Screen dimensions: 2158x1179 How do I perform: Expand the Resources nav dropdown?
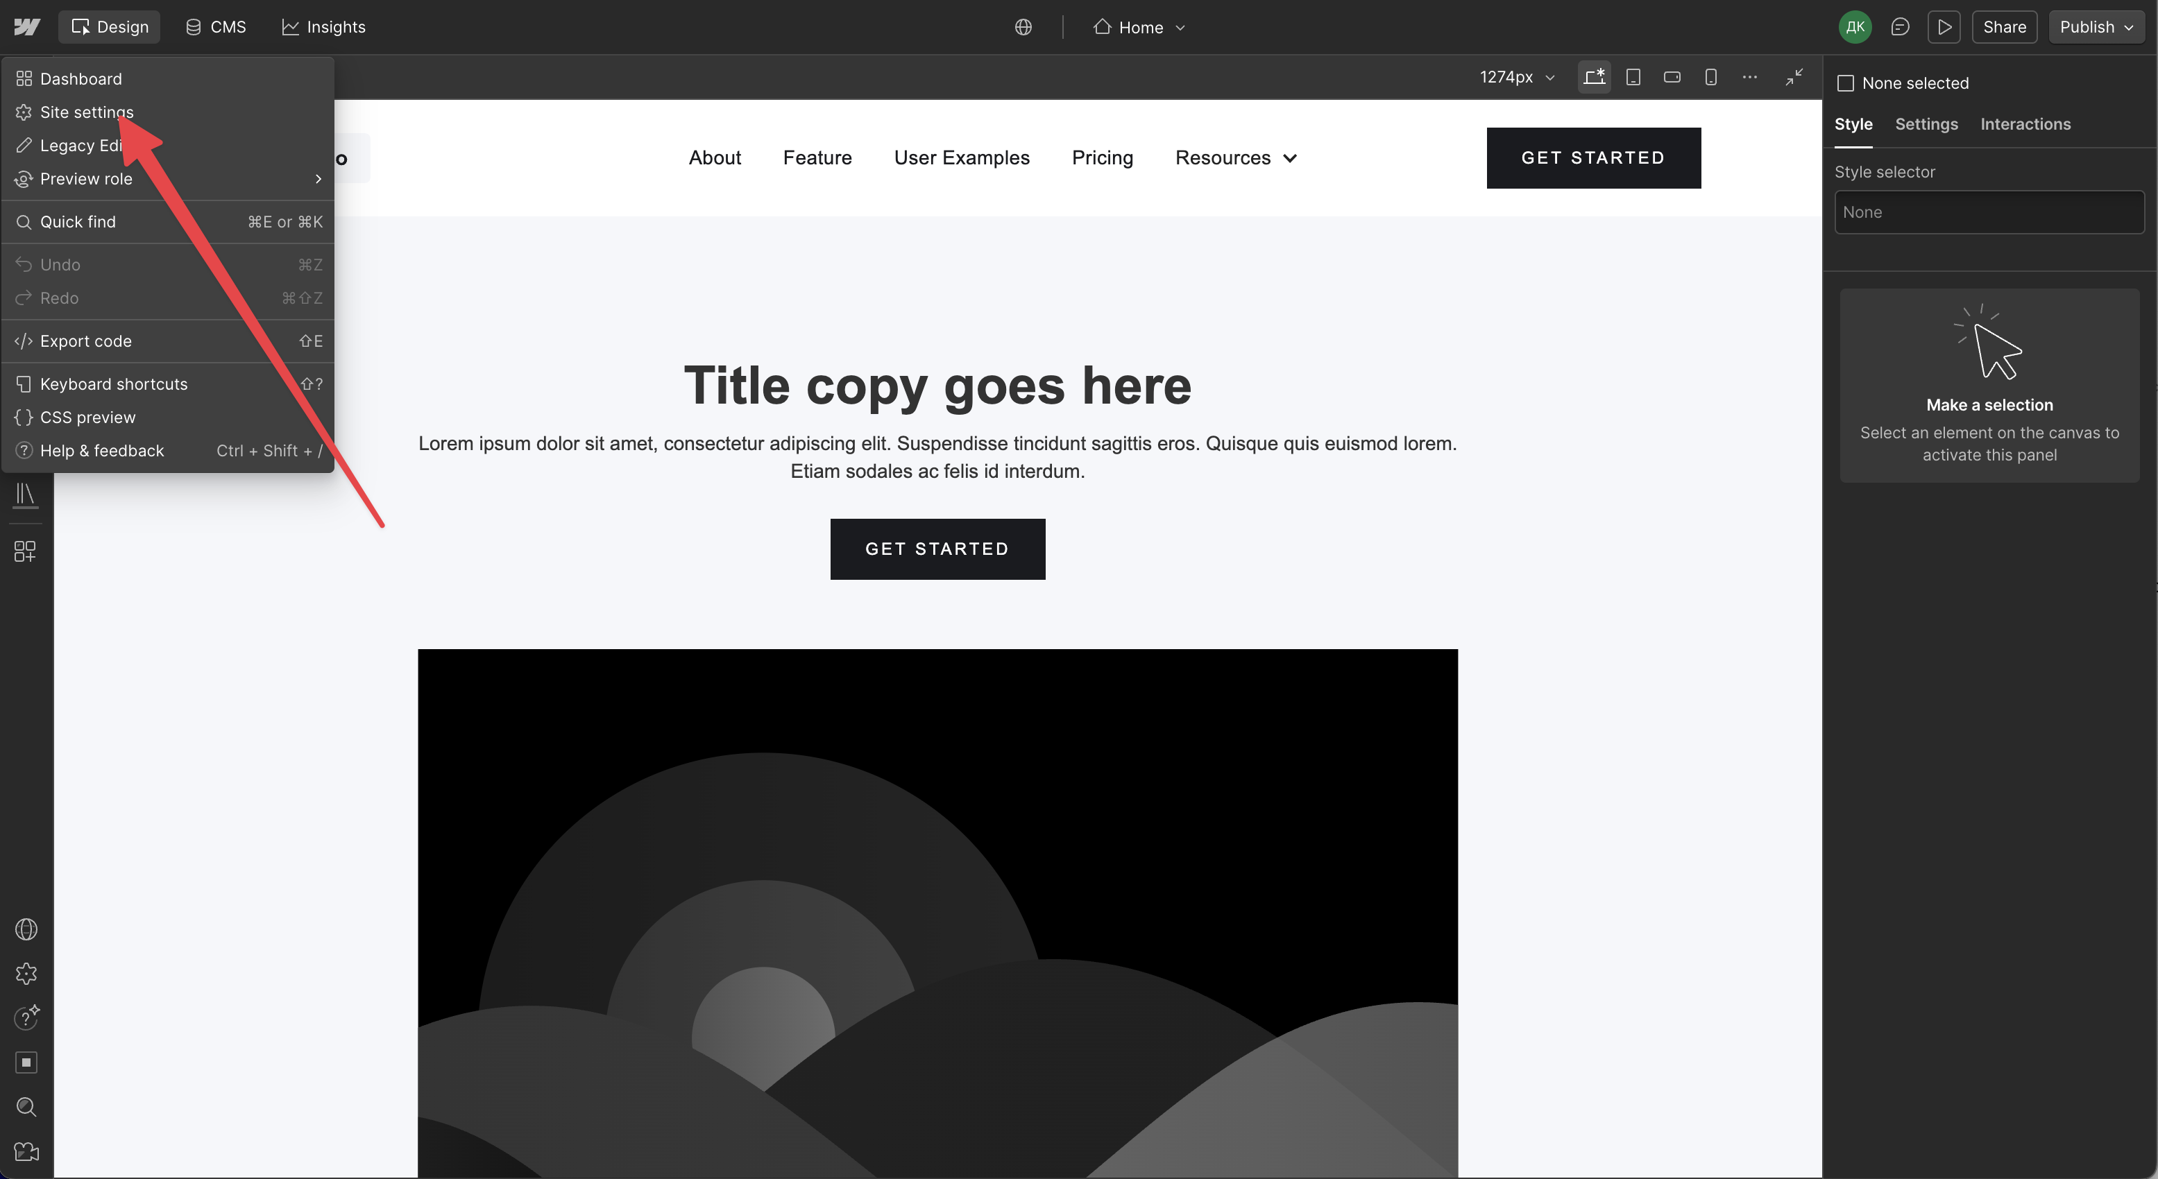click(1236, 157)
